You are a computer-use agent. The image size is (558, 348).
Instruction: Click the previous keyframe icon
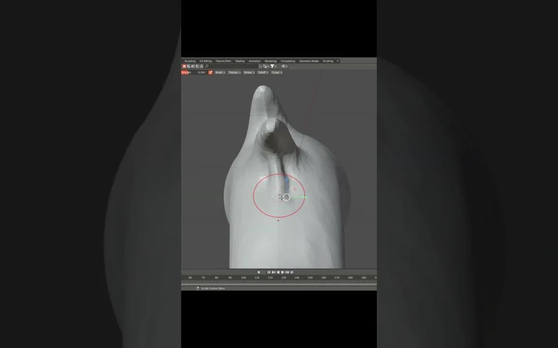pyautogui.click(x=273, y=272)
